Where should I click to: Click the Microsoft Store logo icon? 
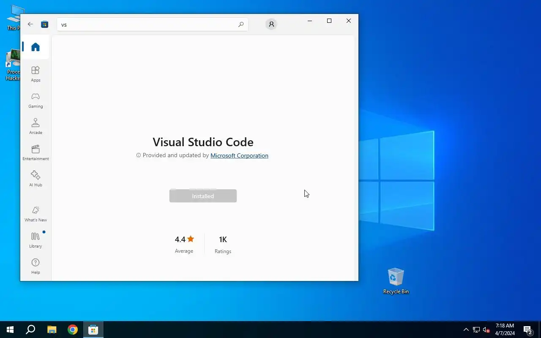click(44, 24)
